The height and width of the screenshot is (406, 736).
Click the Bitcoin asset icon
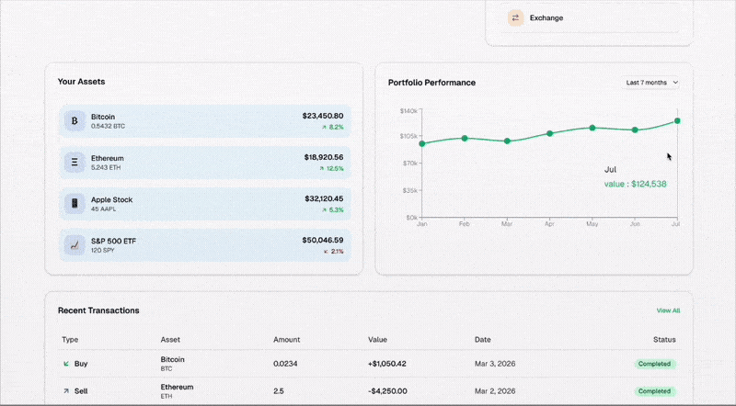click(75, 121)
